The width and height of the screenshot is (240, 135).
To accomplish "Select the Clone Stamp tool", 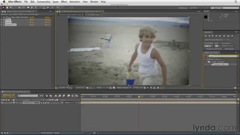I will pos(44,7).
